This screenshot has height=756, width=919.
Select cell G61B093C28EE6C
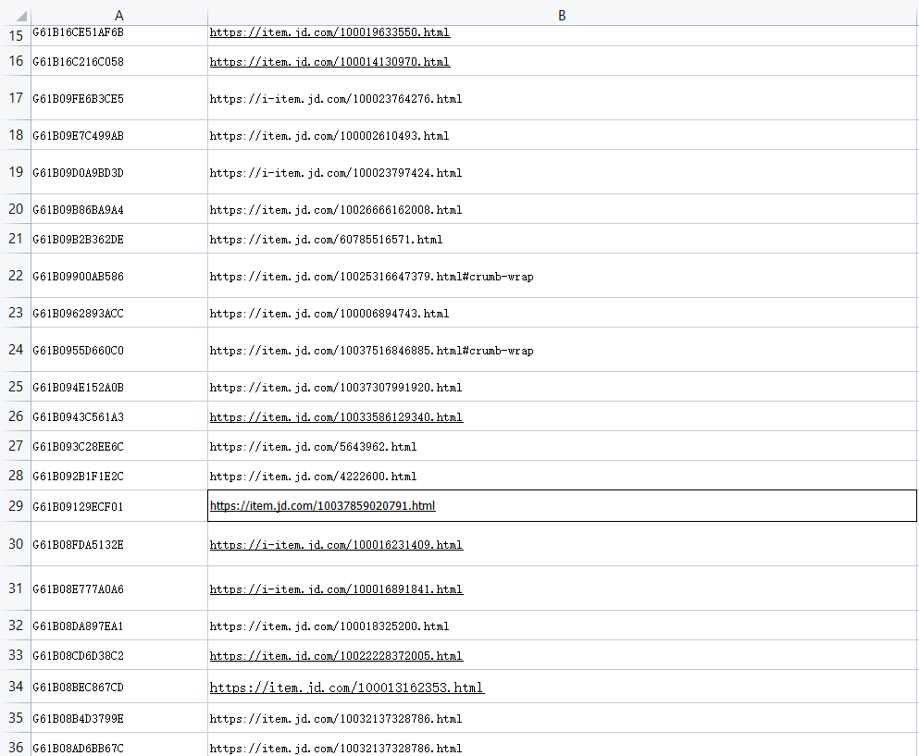tap(119, 446)
